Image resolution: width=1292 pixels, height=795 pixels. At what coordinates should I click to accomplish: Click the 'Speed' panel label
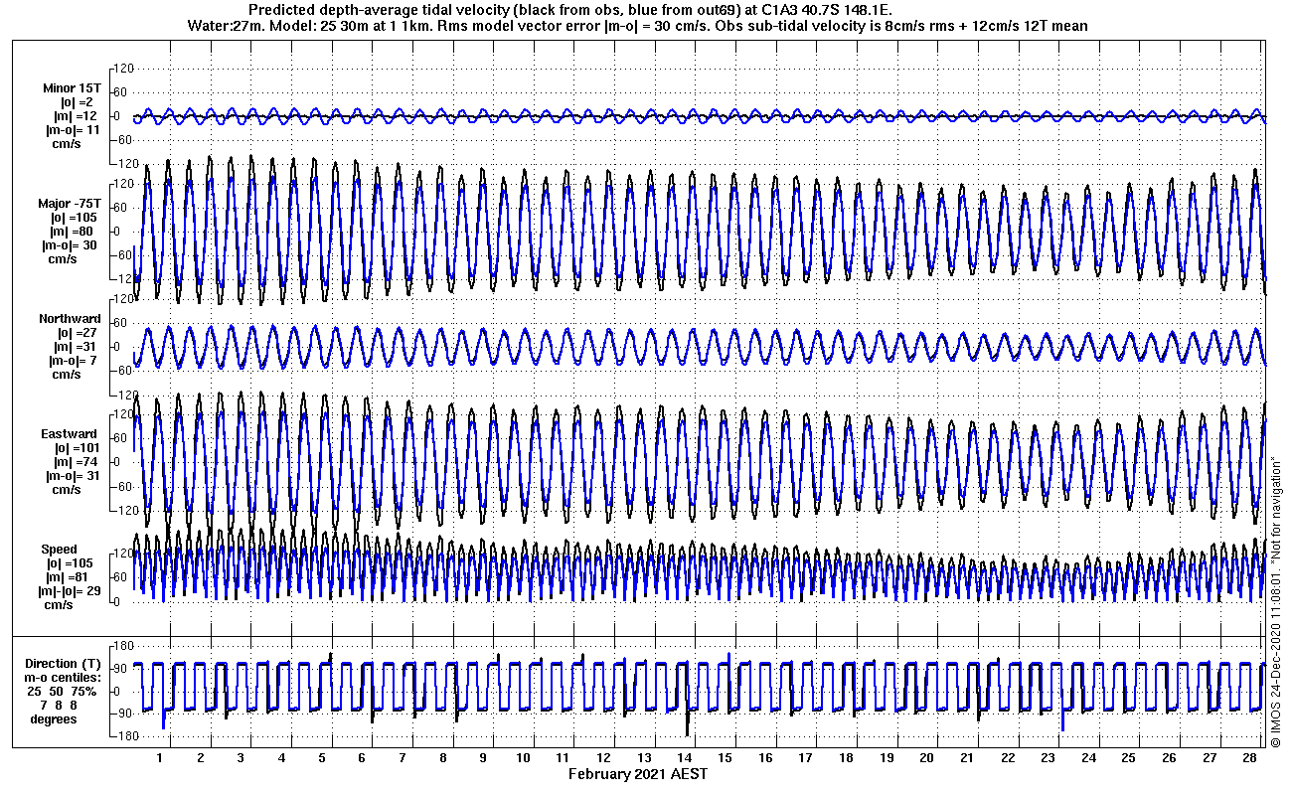click(x=59, y=550)
